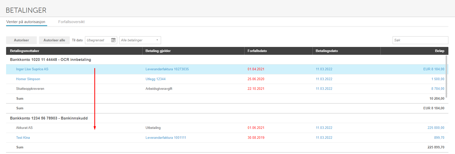Click payment date 11.03.2022 for Akkurat AS
The image size is (455, 154).
click(324, 128)
